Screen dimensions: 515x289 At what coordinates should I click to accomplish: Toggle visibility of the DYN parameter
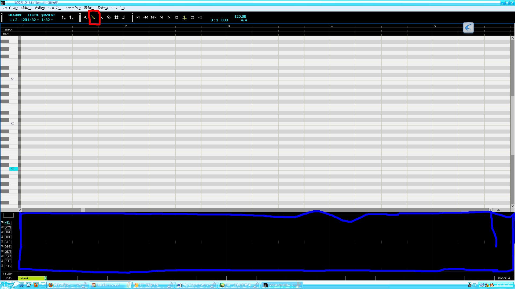(x=2, y=227)
